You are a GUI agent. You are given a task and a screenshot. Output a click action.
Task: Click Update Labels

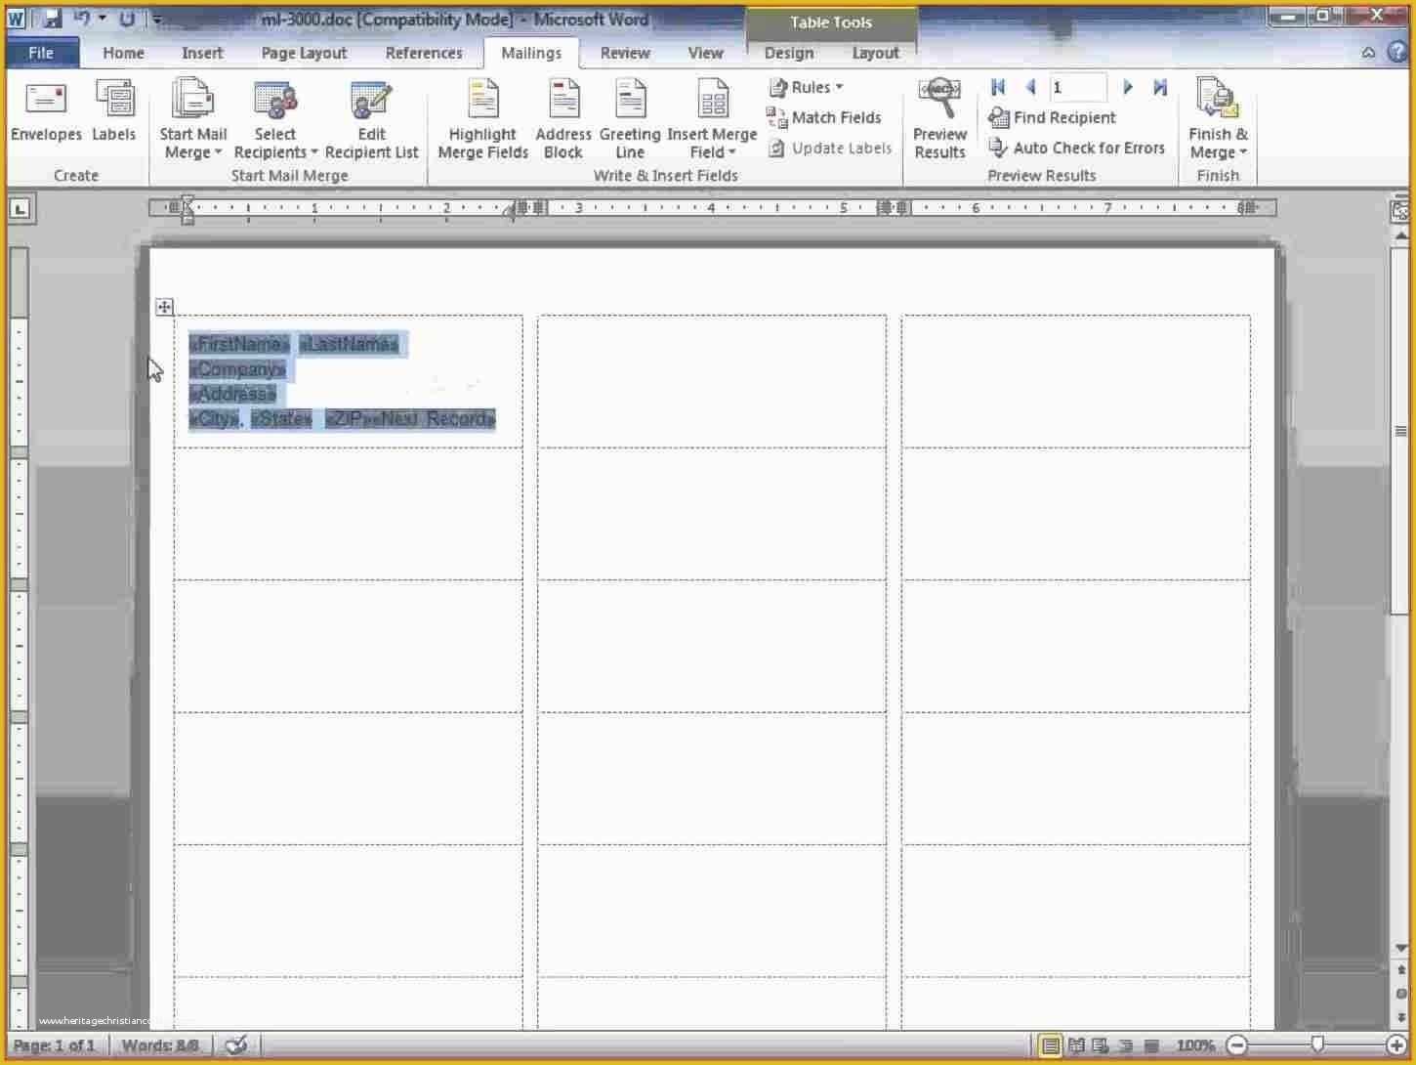[x=830, y=149]
